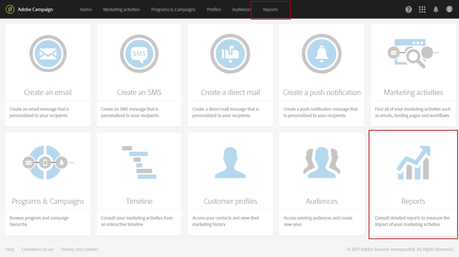Click the Timeline gantt chart icon
Screen dimensions: 459x257
(x=139, y=162)
